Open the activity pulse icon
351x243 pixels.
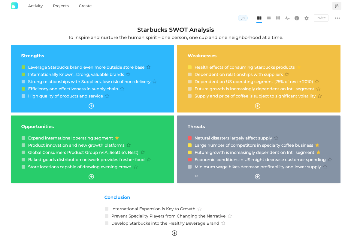[287, 18]
